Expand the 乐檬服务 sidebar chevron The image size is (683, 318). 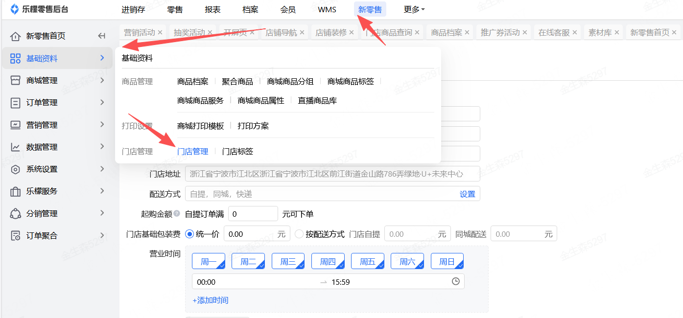(102, 191)
